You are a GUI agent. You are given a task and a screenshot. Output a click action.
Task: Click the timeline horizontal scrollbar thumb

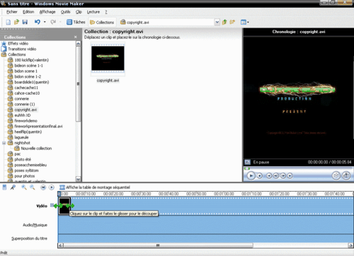[x=158, y=245]
